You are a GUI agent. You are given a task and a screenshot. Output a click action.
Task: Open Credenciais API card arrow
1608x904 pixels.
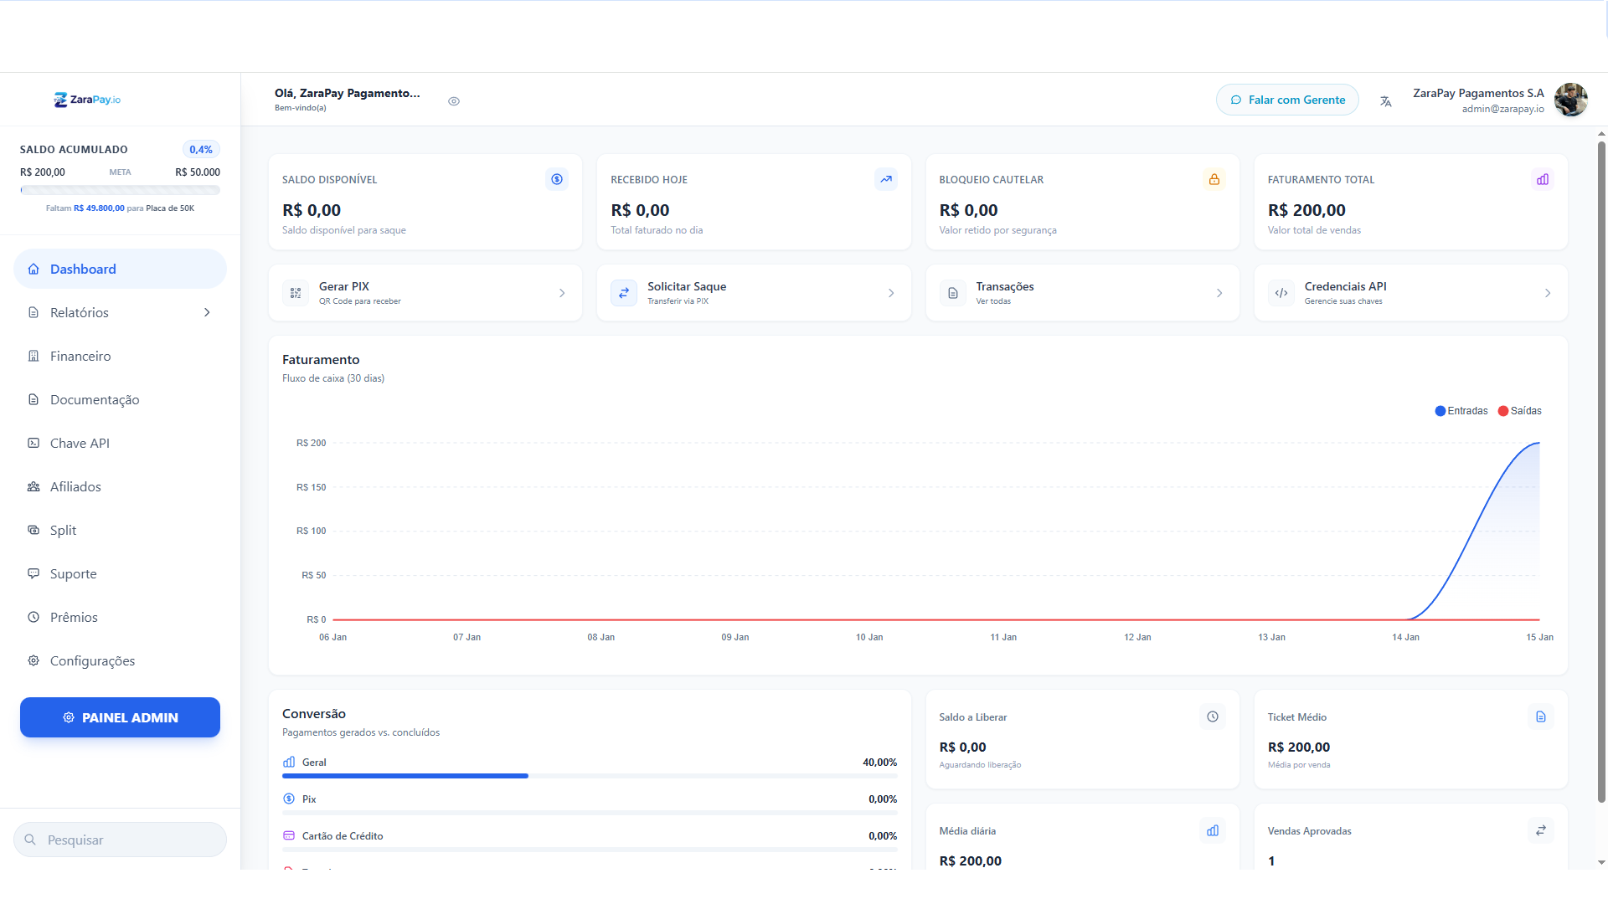point(1547,293)
